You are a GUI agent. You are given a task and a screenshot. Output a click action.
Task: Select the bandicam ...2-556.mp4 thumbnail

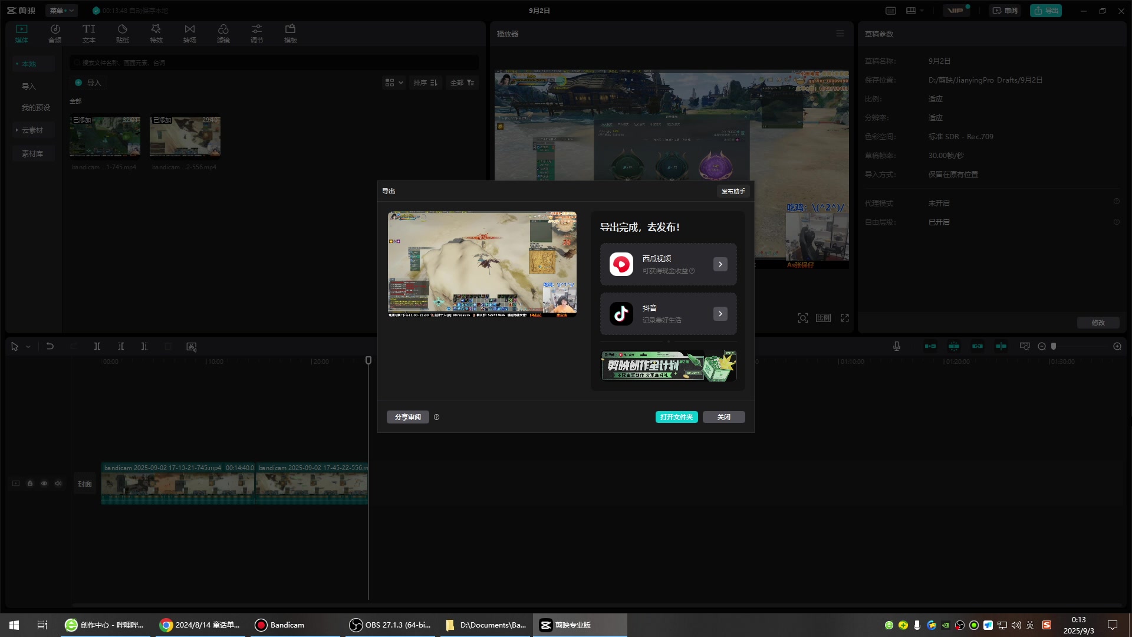[185, 137]
